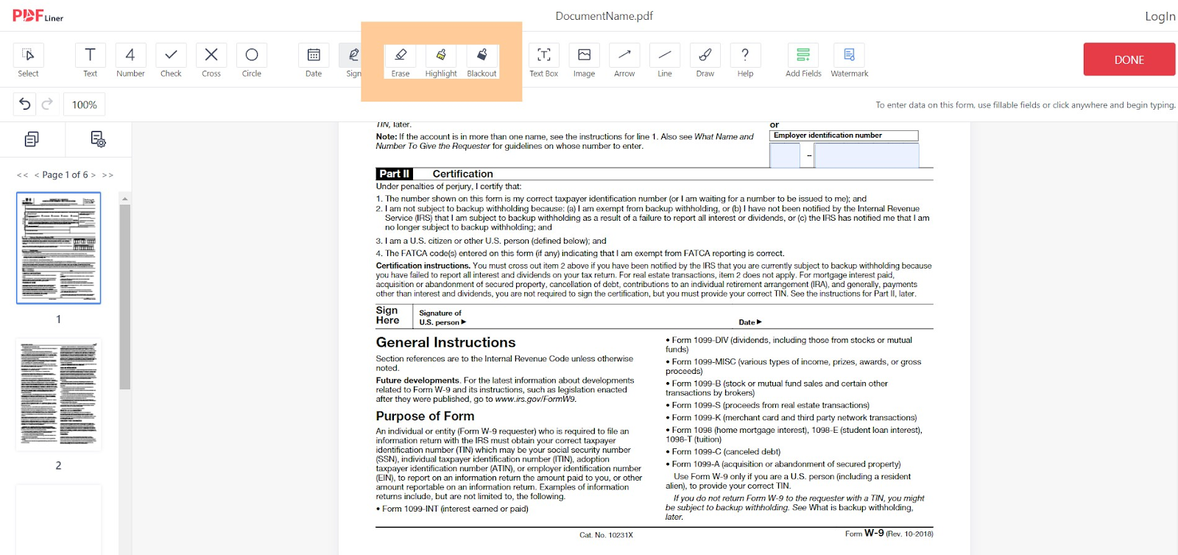Undo the last action
This screenshot has height=555, width=1178.
point(24,105)
